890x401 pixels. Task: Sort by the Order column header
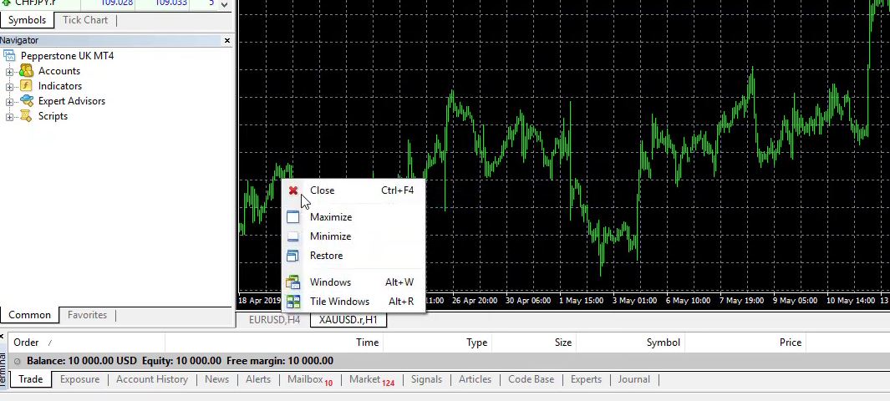[85, 343]
